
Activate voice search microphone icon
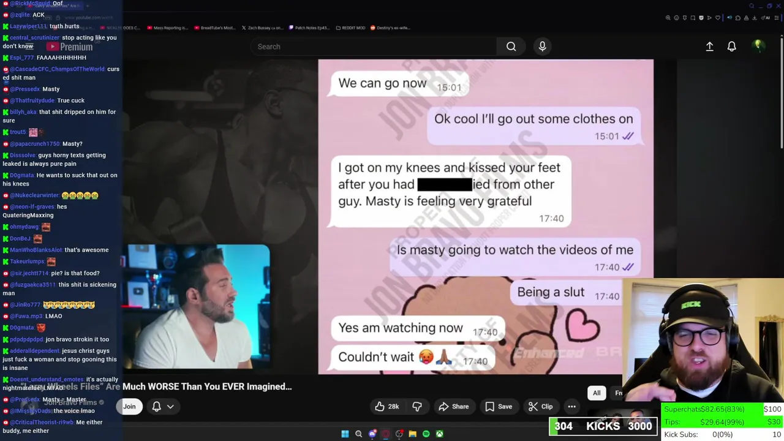542,47
